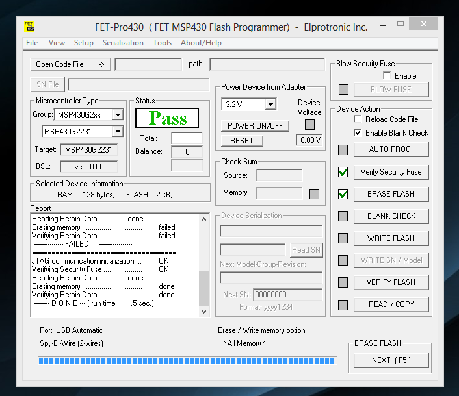
Task: Click the blue progress bar
Action: click(x=187, y=360)
